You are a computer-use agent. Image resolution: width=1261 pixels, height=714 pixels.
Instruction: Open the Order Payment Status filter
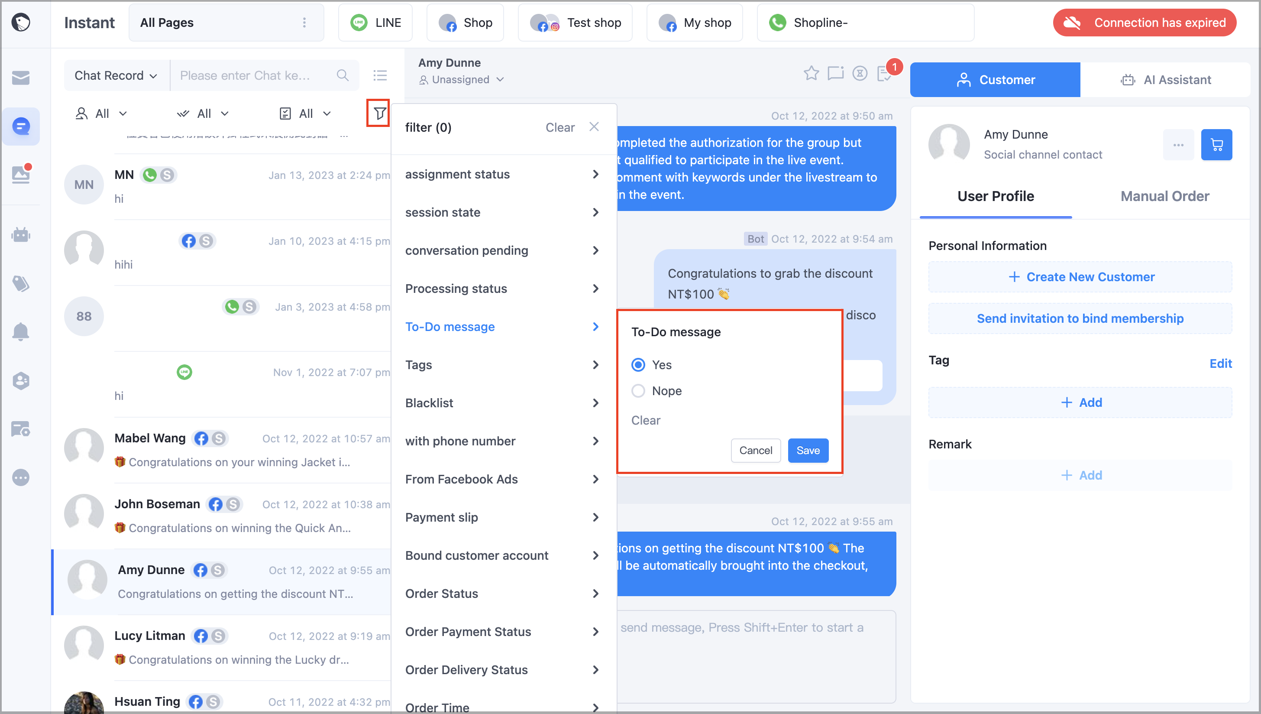point(503,631)
